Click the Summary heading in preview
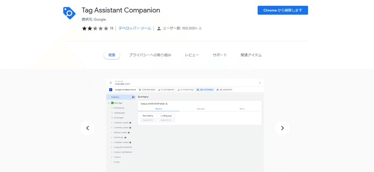Image resolution: width=374 pixels, height=172 pixels. 143,97
